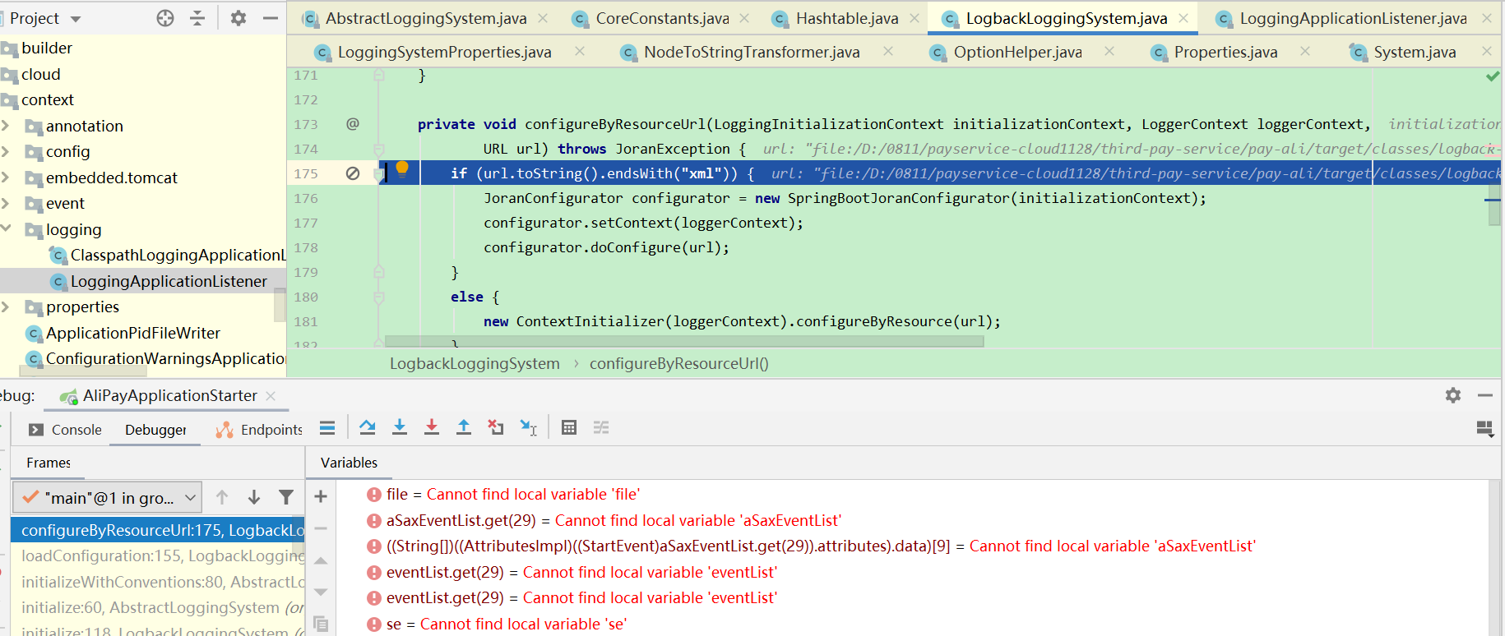Select the cloud folder in project tree

pyautogui.click(x=40, y=74)
